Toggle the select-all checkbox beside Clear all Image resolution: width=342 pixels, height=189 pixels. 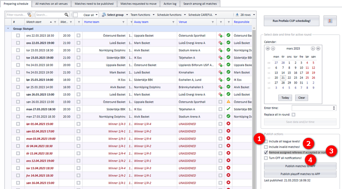(x=76, y=15)
